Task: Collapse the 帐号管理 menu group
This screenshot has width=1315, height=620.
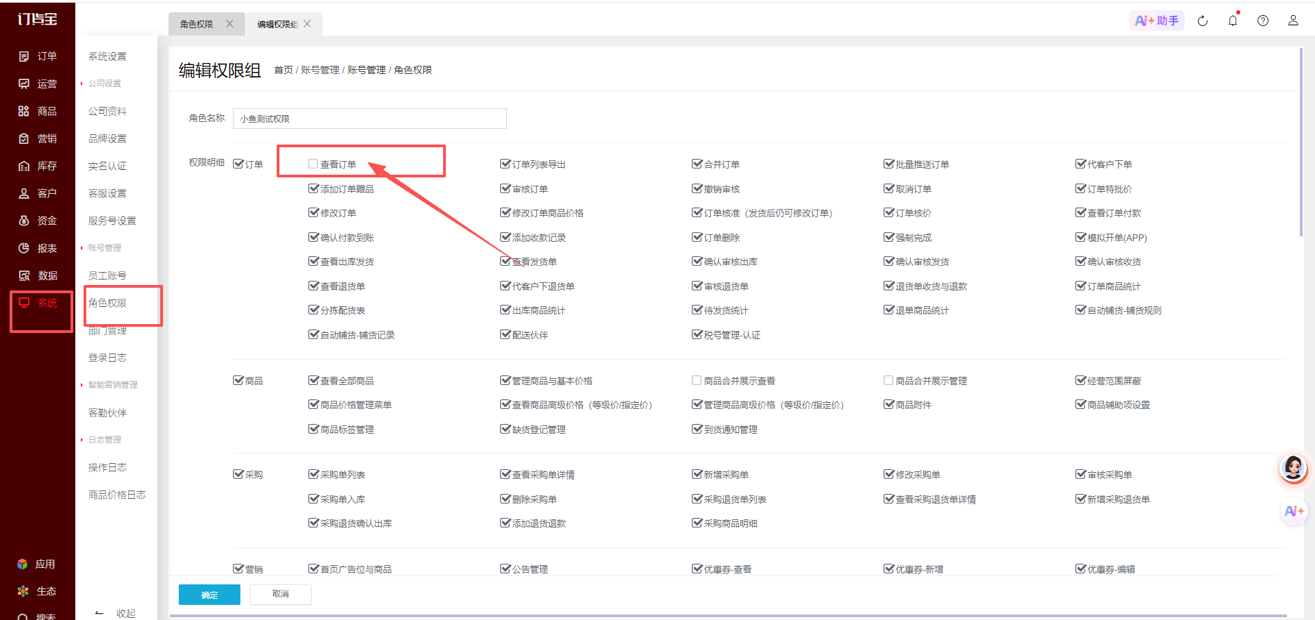Action: (x=105, y=248)
